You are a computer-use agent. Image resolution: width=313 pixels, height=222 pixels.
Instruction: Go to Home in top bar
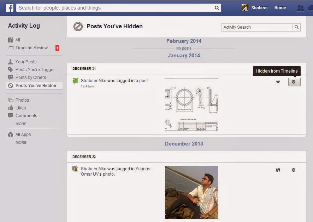click(x=280, y=8)
